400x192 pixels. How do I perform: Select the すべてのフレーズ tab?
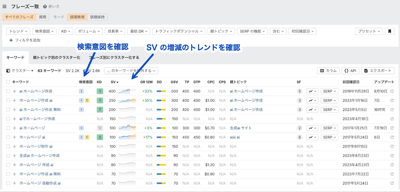click(19, 17)
